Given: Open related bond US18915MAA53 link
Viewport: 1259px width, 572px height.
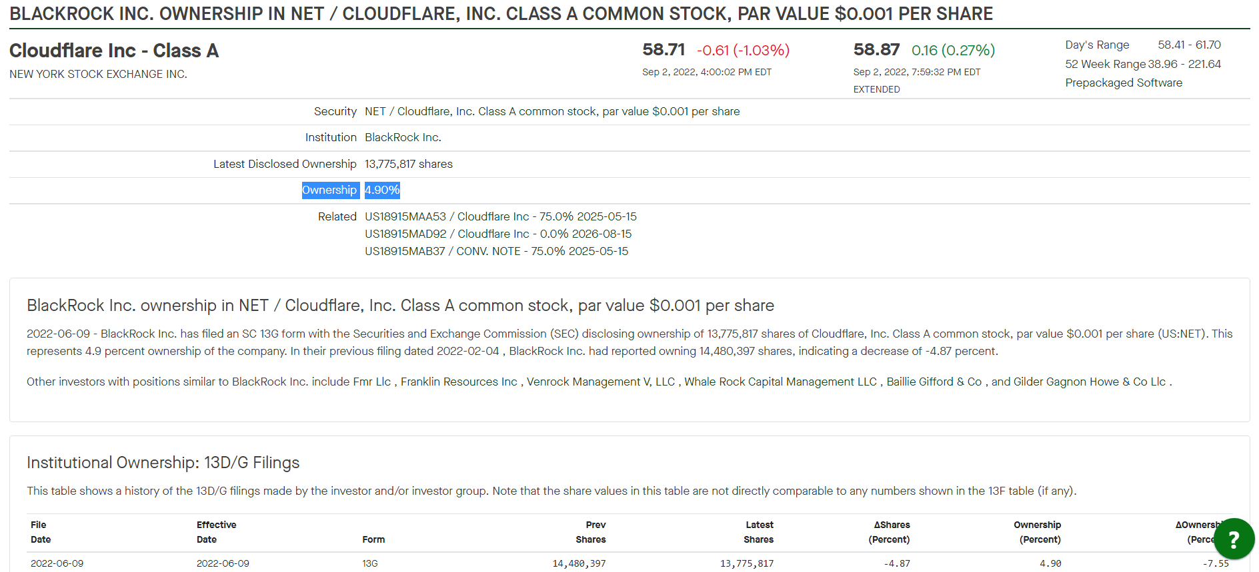Looking at the screenshot, I should pyautogui.click(x=501, y=216).
